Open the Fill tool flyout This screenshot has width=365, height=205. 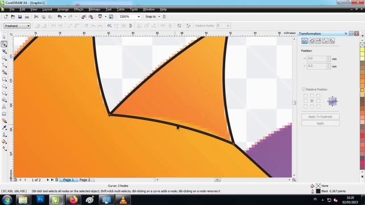pyautogui.click(x=4, y=142)
